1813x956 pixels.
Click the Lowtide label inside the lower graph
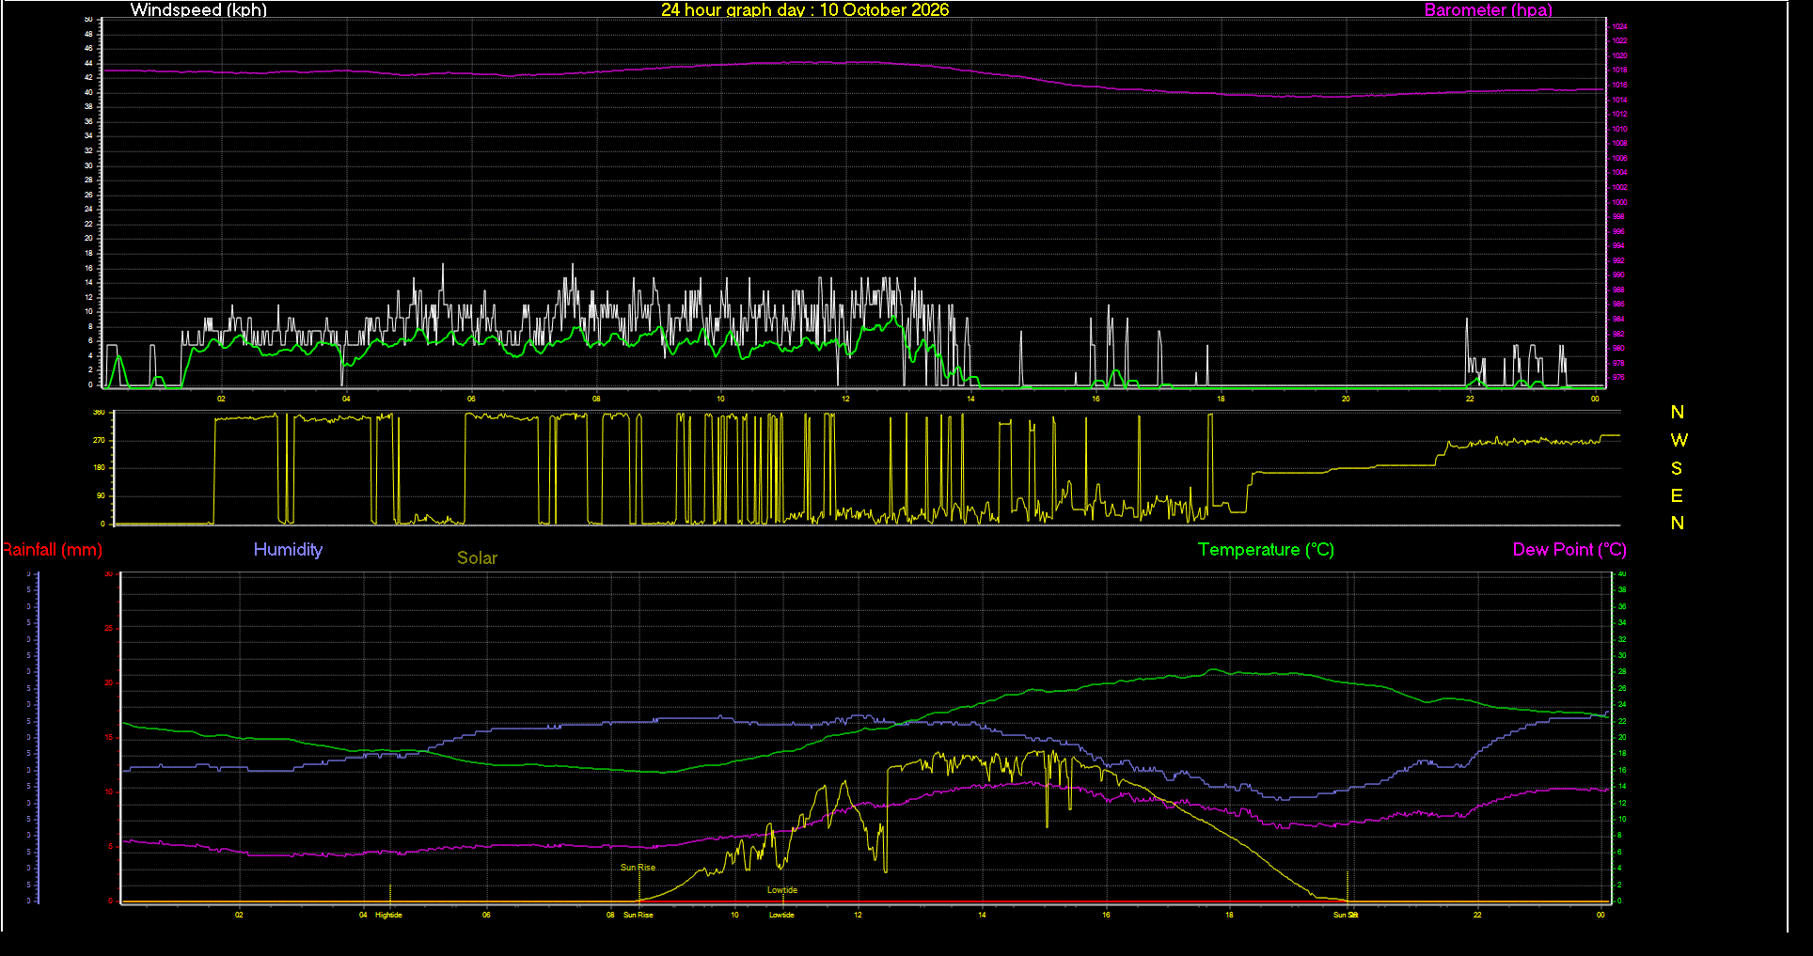point(782,890)
